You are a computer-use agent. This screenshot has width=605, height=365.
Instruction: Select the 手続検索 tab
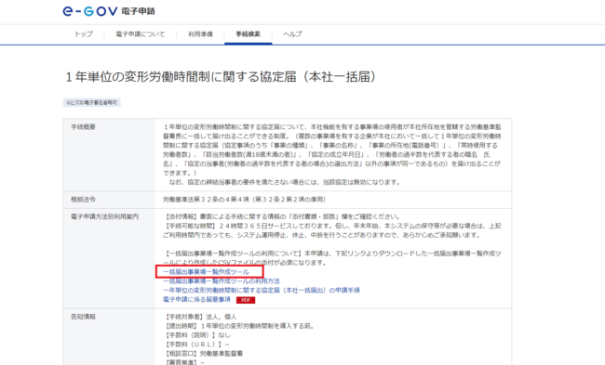pyautogui.click(x=249, y=34)
